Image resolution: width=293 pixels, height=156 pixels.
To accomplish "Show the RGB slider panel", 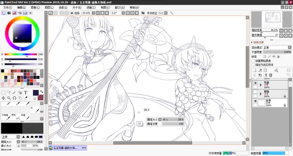I will pos(9,13).
